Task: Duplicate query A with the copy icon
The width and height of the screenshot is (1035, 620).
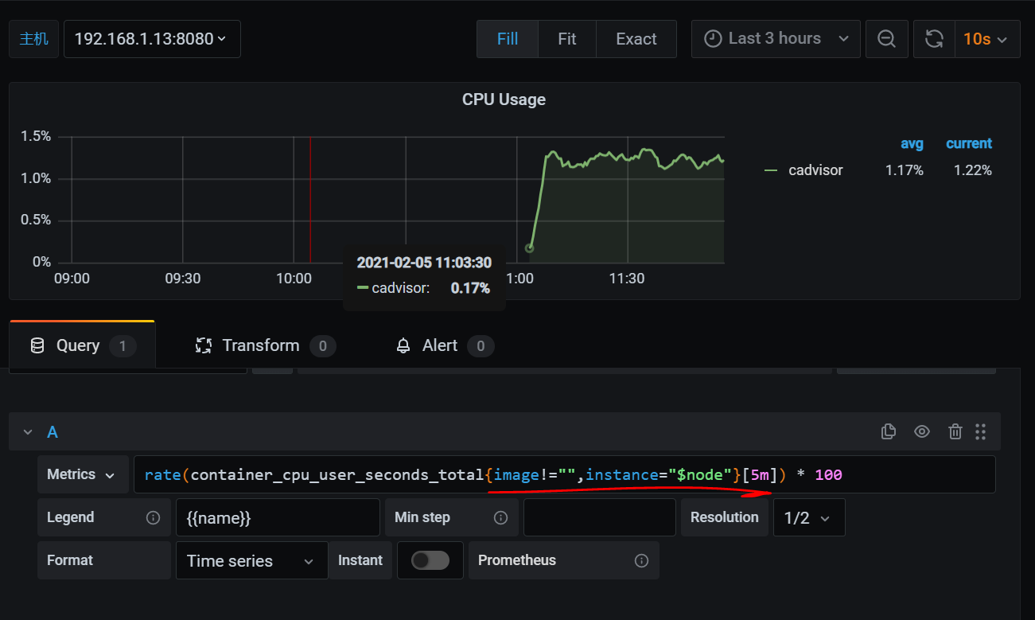Action: pos(889,431)
